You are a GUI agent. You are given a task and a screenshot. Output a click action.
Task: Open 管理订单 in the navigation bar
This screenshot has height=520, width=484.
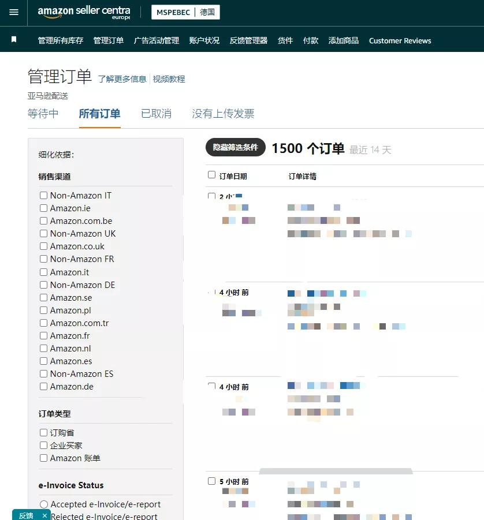point(109,40)
